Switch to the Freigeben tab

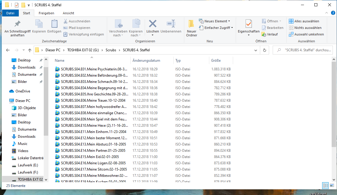coord(46,13)
